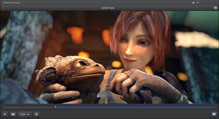Click the middle round window button
The width and height of the screenshot is (219, 119).
[209, 3]
